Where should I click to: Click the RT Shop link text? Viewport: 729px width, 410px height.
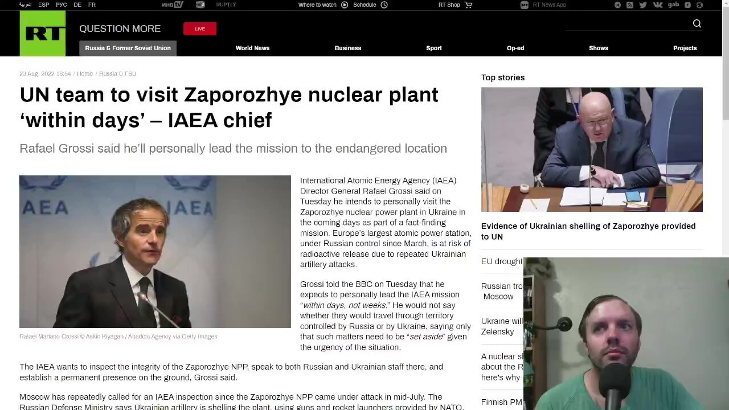tap(449, 5)
